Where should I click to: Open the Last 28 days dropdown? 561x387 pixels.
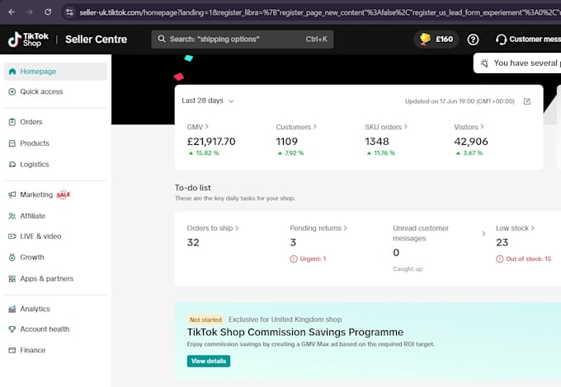208,101
